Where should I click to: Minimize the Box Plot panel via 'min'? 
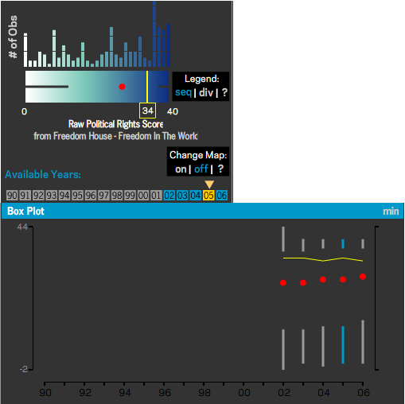coord(391,212)
